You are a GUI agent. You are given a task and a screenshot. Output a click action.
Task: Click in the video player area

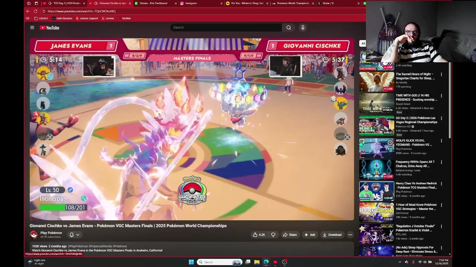click(192, 129)
